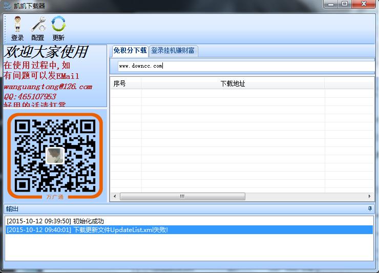Click the horizontal scrollbar thumb
The image size is (379, 273).
tap(182, 196)
